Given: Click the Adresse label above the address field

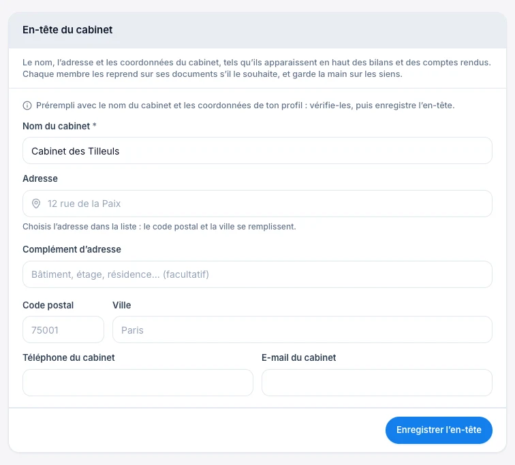Looking at the screenshot, I should pyautogui.click(x=40, y=178).
